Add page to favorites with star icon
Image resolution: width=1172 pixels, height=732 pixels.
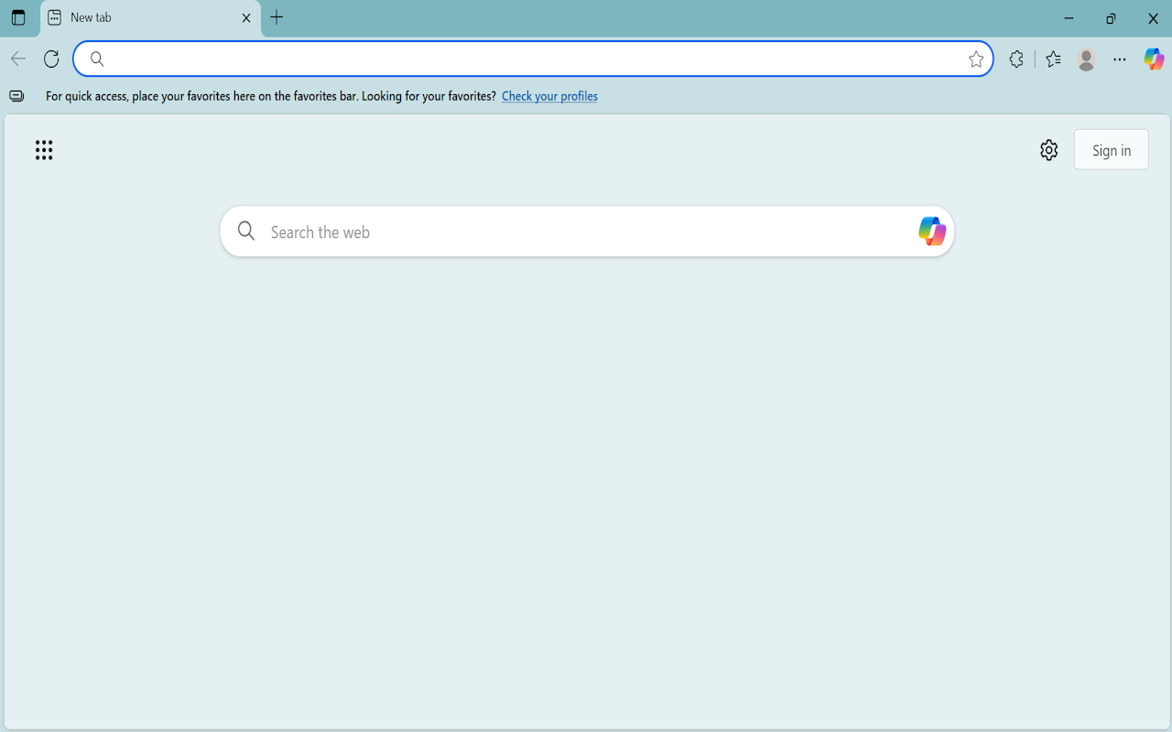[976, 59]
